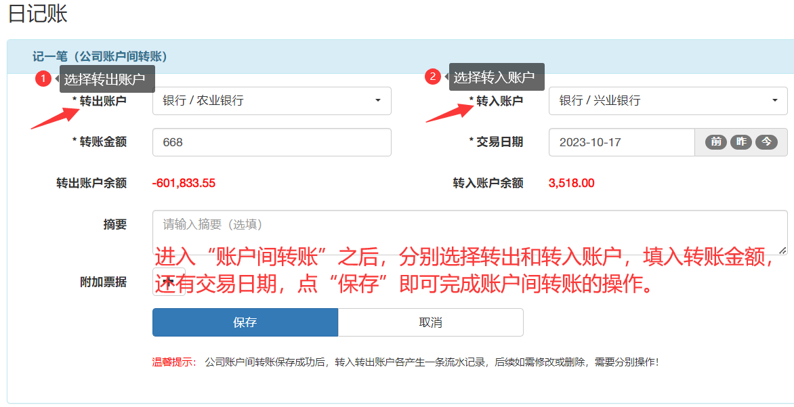Image resolution: width=794 pixels, height=407 pixels.
Task: Add a receipt with 附加票据 plus icon
Action: click(x=169, y=282)
